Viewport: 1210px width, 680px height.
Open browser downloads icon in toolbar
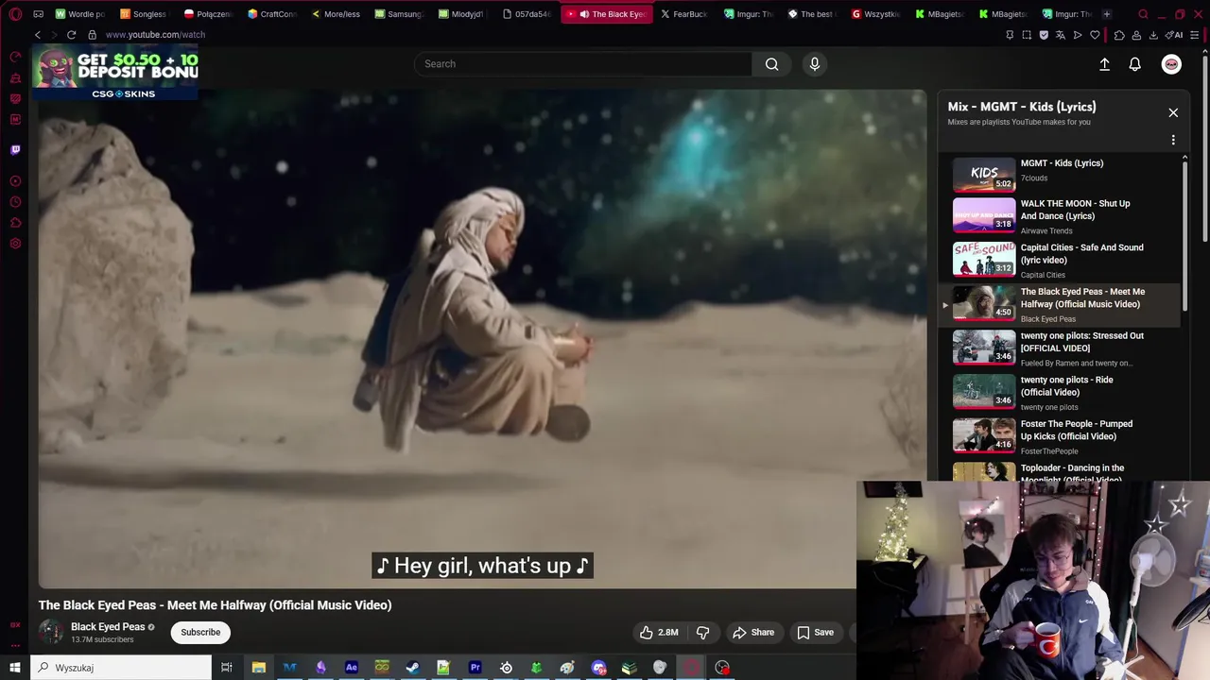click(x=1153, y=35)
